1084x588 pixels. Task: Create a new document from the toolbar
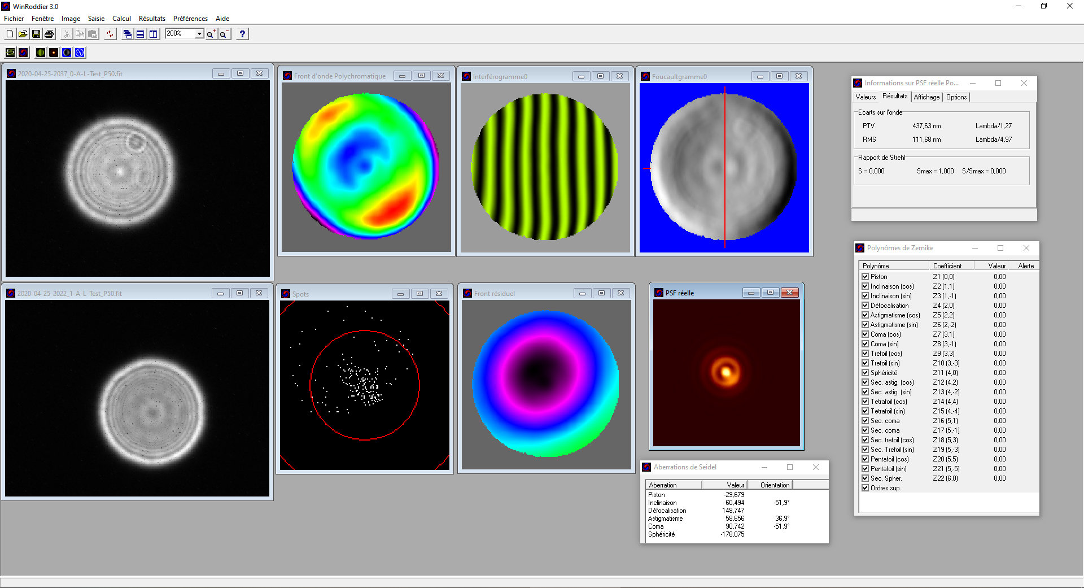tap(10, 34)
